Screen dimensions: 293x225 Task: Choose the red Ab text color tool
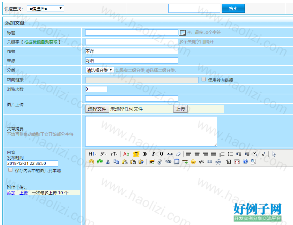[126, 154]
